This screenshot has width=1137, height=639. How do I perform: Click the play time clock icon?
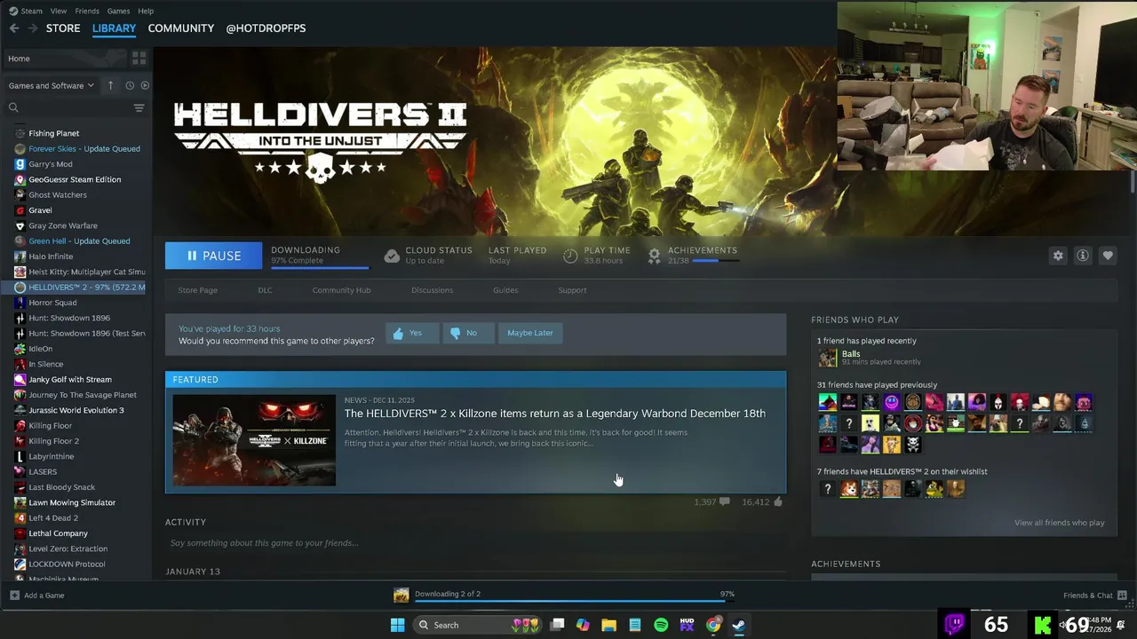coord(570,256)
